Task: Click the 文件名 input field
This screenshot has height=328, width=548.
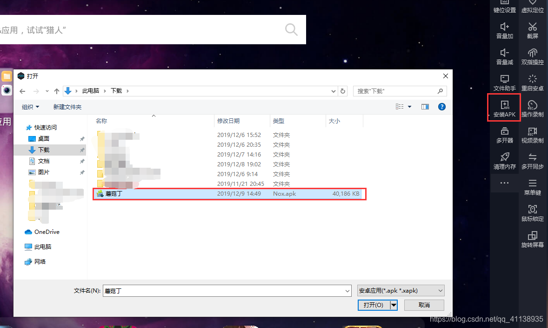Action: [223, 291]
